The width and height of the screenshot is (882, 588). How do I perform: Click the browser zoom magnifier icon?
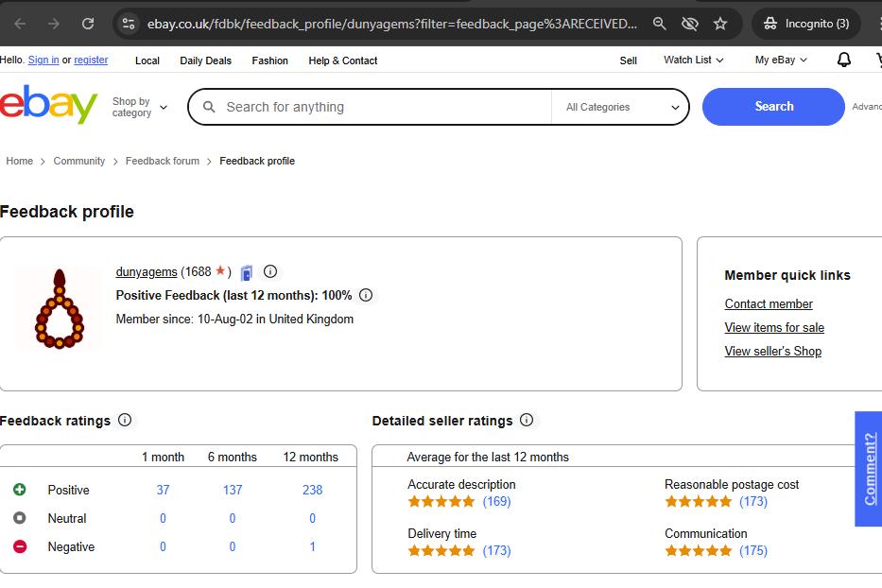(659, 24)
